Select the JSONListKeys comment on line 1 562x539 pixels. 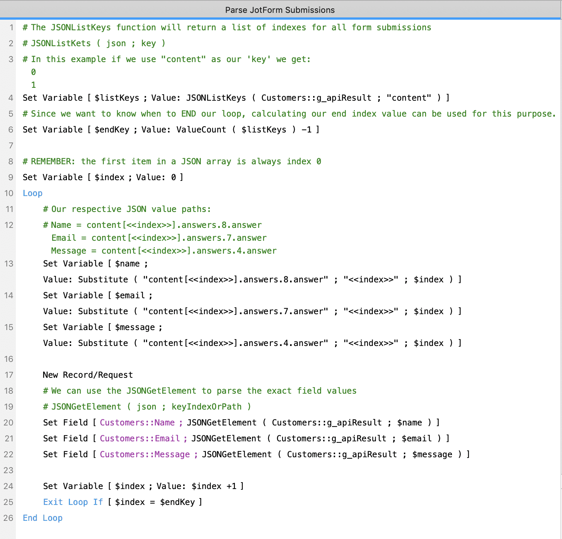coord(227,27)
